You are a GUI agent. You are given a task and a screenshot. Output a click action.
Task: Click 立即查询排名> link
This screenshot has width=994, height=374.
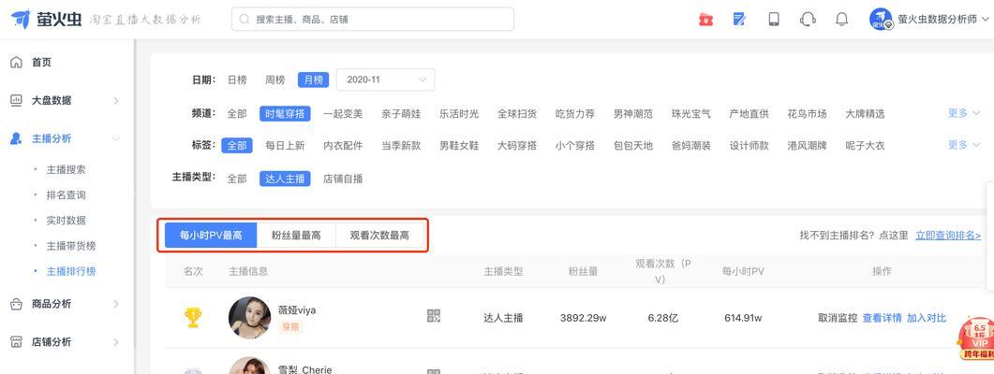click(x=948, y=236)
